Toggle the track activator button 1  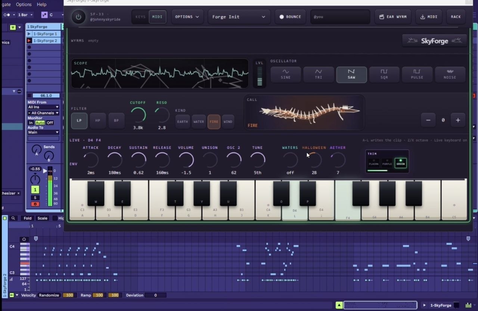tap(35, 190)
